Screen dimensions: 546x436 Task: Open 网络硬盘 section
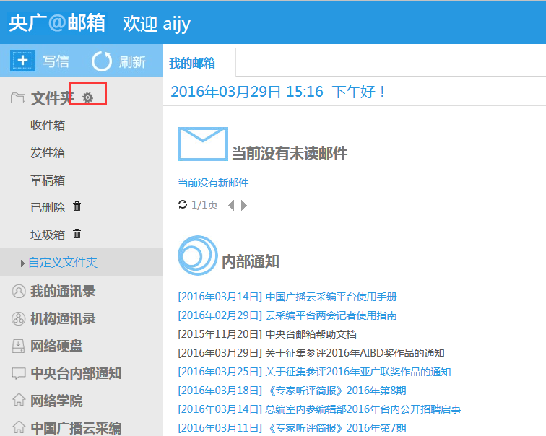(56, 346)
